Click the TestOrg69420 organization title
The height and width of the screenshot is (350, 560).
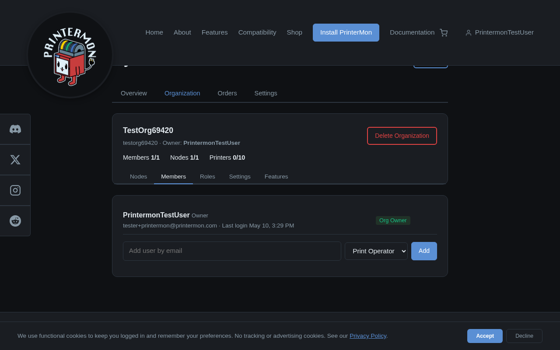click(x=148, y=130)
